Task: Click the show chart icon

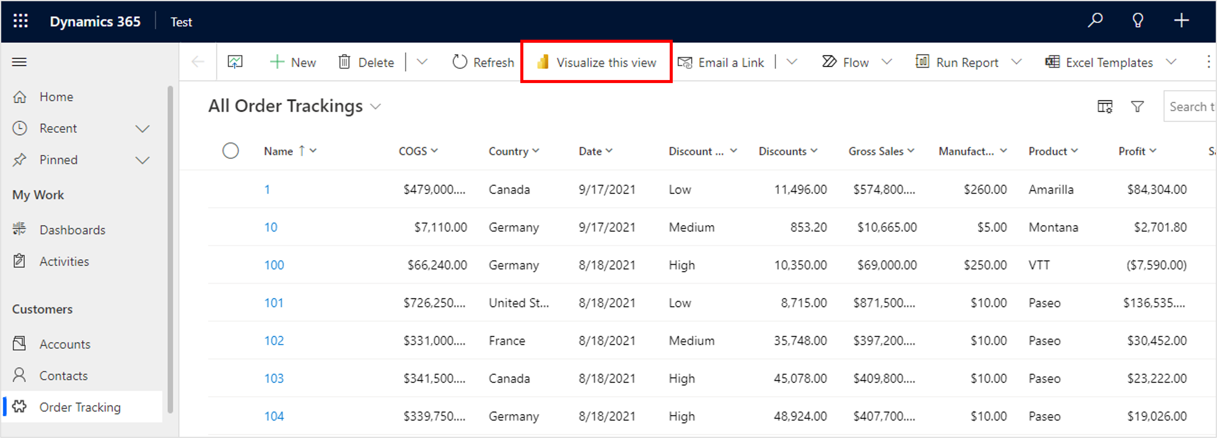Action: pyautogui.click(x=235, y=62)
